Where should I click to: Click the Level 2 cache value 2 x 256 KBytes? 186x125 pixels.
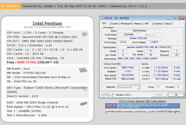161,75
